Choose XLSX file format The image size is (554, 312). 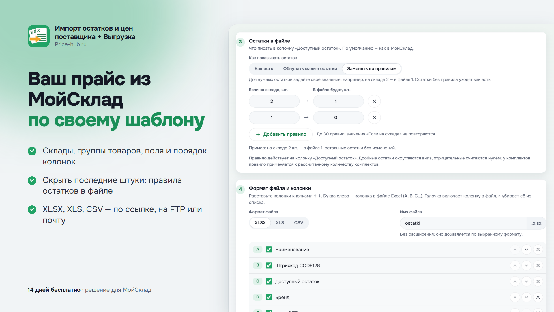260,223
